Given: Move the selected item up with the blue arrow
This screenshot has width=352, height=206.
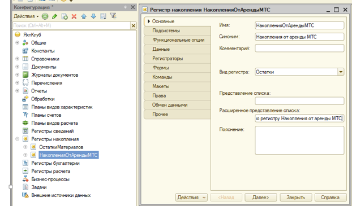Looking at the screenshot, I should click(x=84, y=16).
